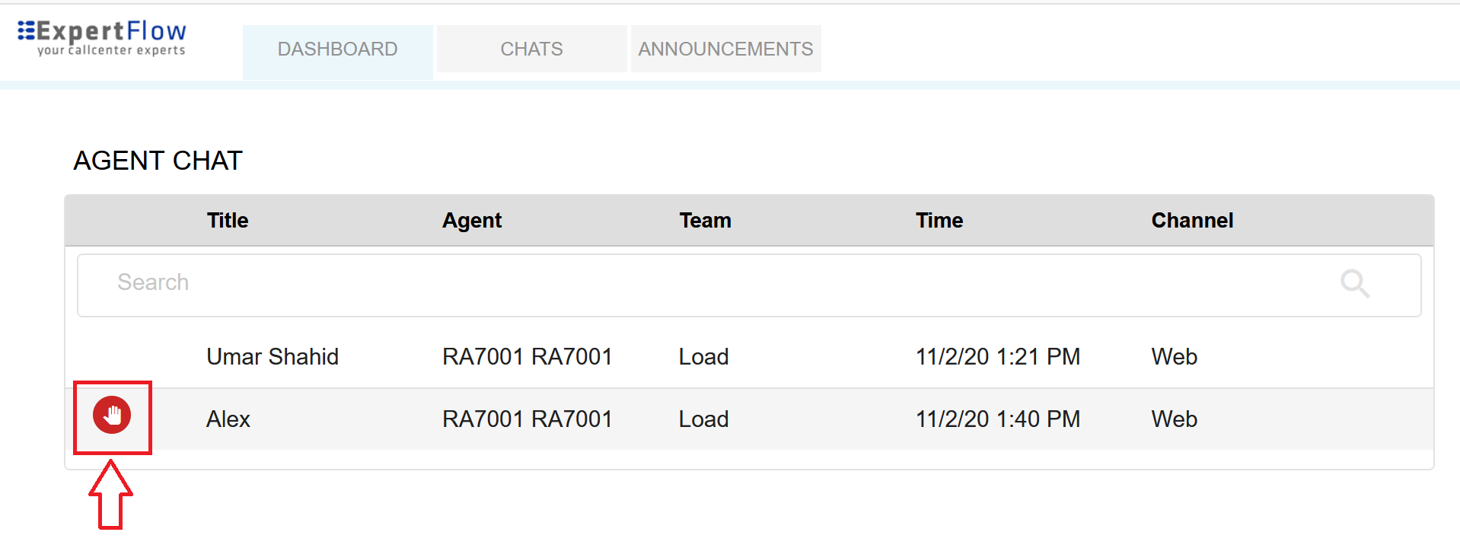1460x548 pixels.
Task: Sort by the Team column header
Action: 705,220
